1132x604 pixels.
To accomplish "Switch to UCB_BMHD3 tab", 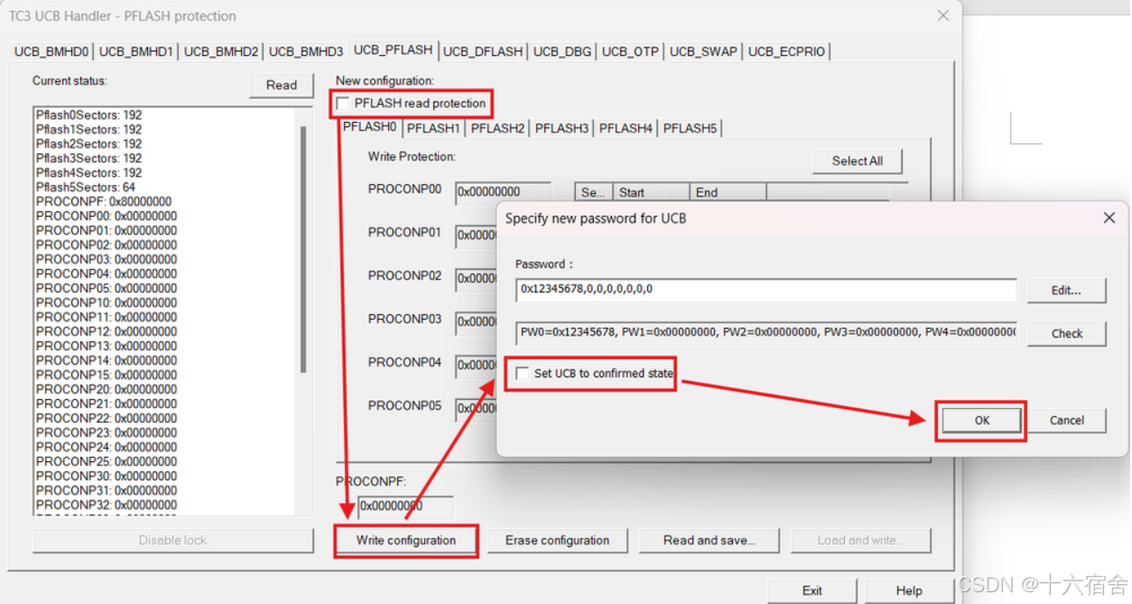I will 306,51.
